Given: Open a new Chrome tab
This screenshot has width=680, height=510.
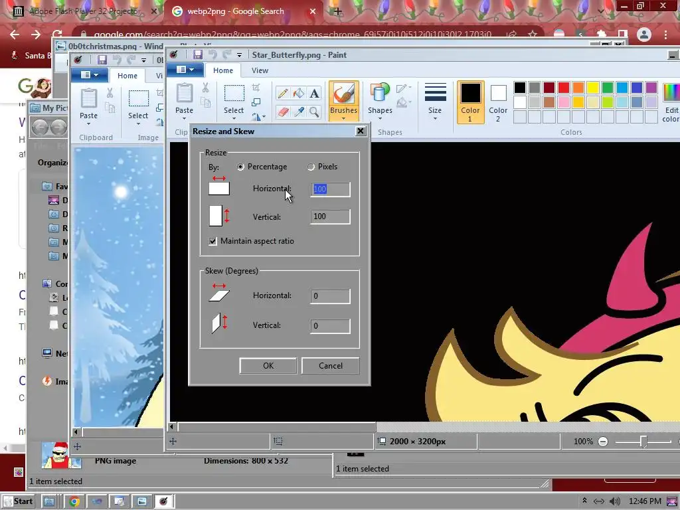Looking at the screenshot, I should [337, 12].
